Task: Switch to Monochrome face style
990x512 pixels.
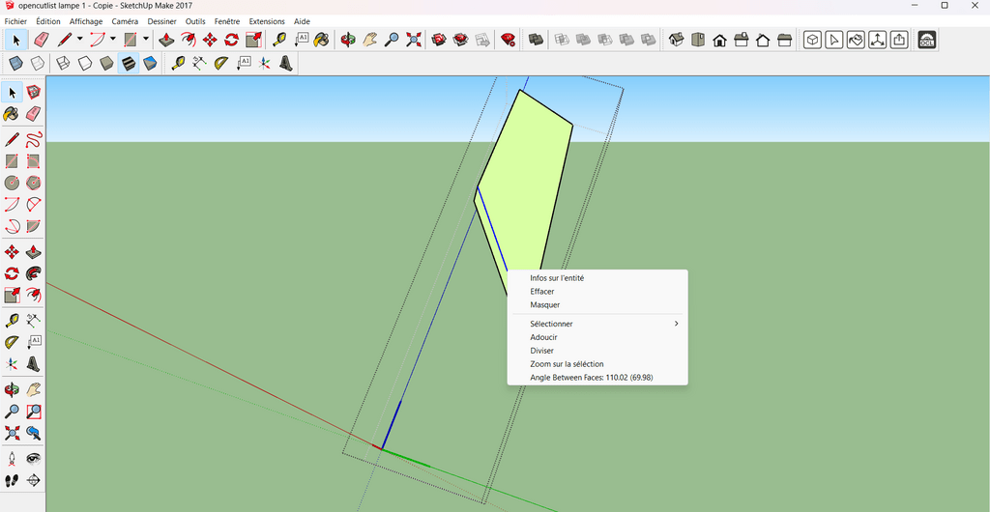Action: [x=150, y=64]
